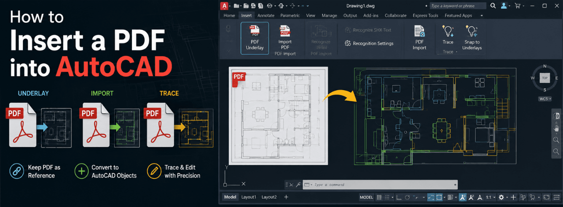The image size is (563, 207).
Task: Toggle snap mode dotted-grid icon
Action: [x=387, y=197]
